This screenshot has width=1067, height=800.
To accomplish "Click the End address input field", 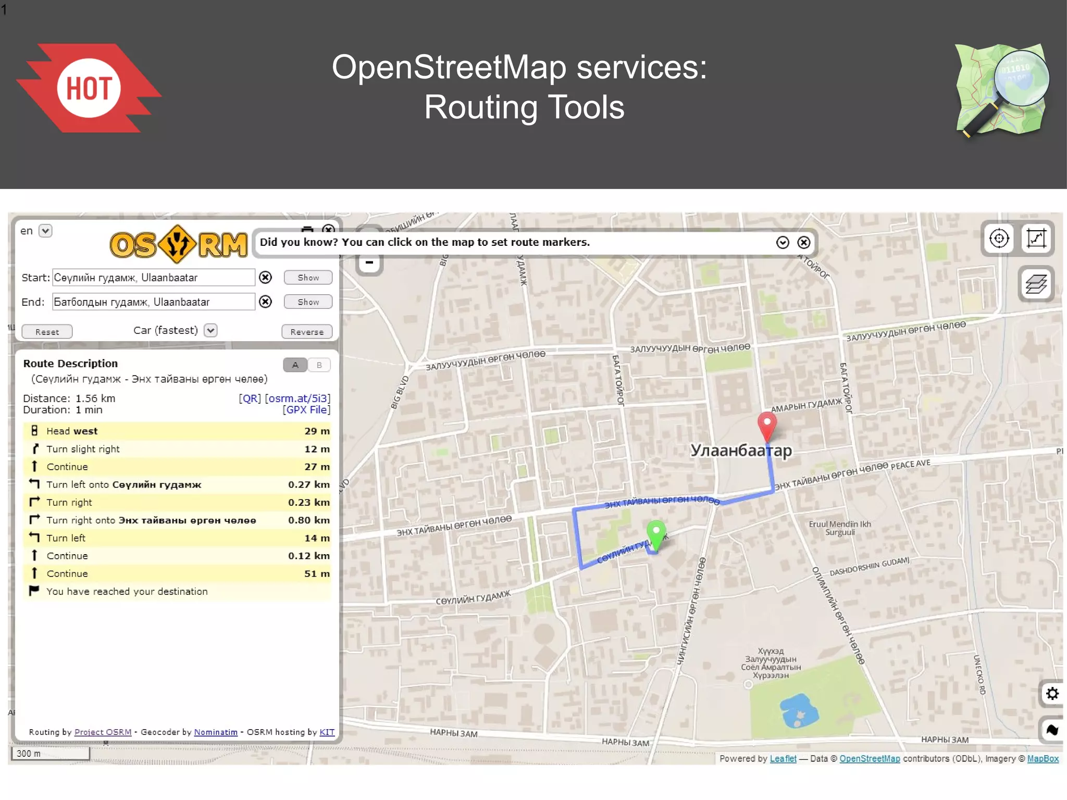I will tap(154, 302).
